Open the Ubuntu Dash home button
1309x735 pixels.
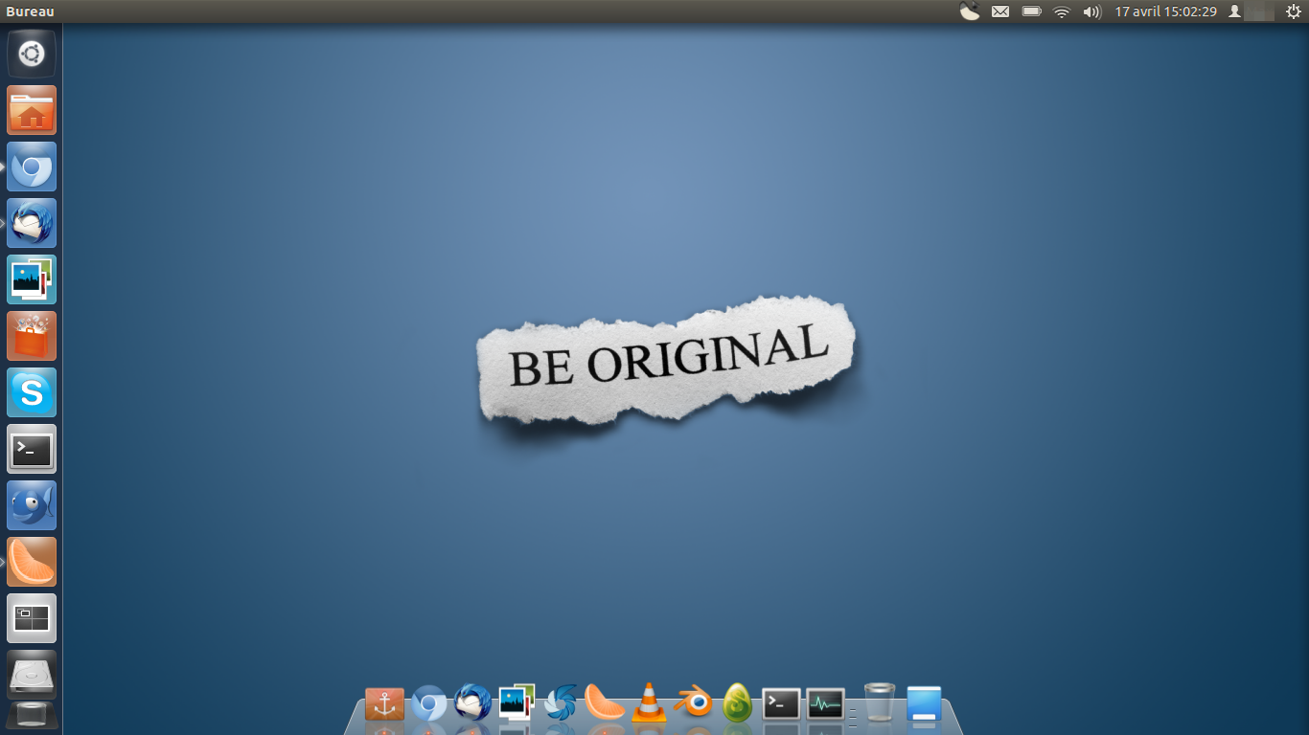coord(32,54)
